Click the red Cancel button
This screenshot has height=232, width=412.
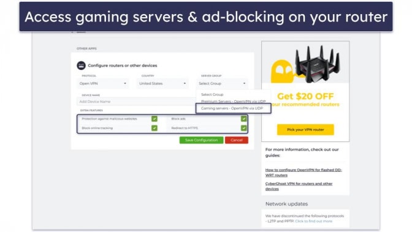point(237,140)
